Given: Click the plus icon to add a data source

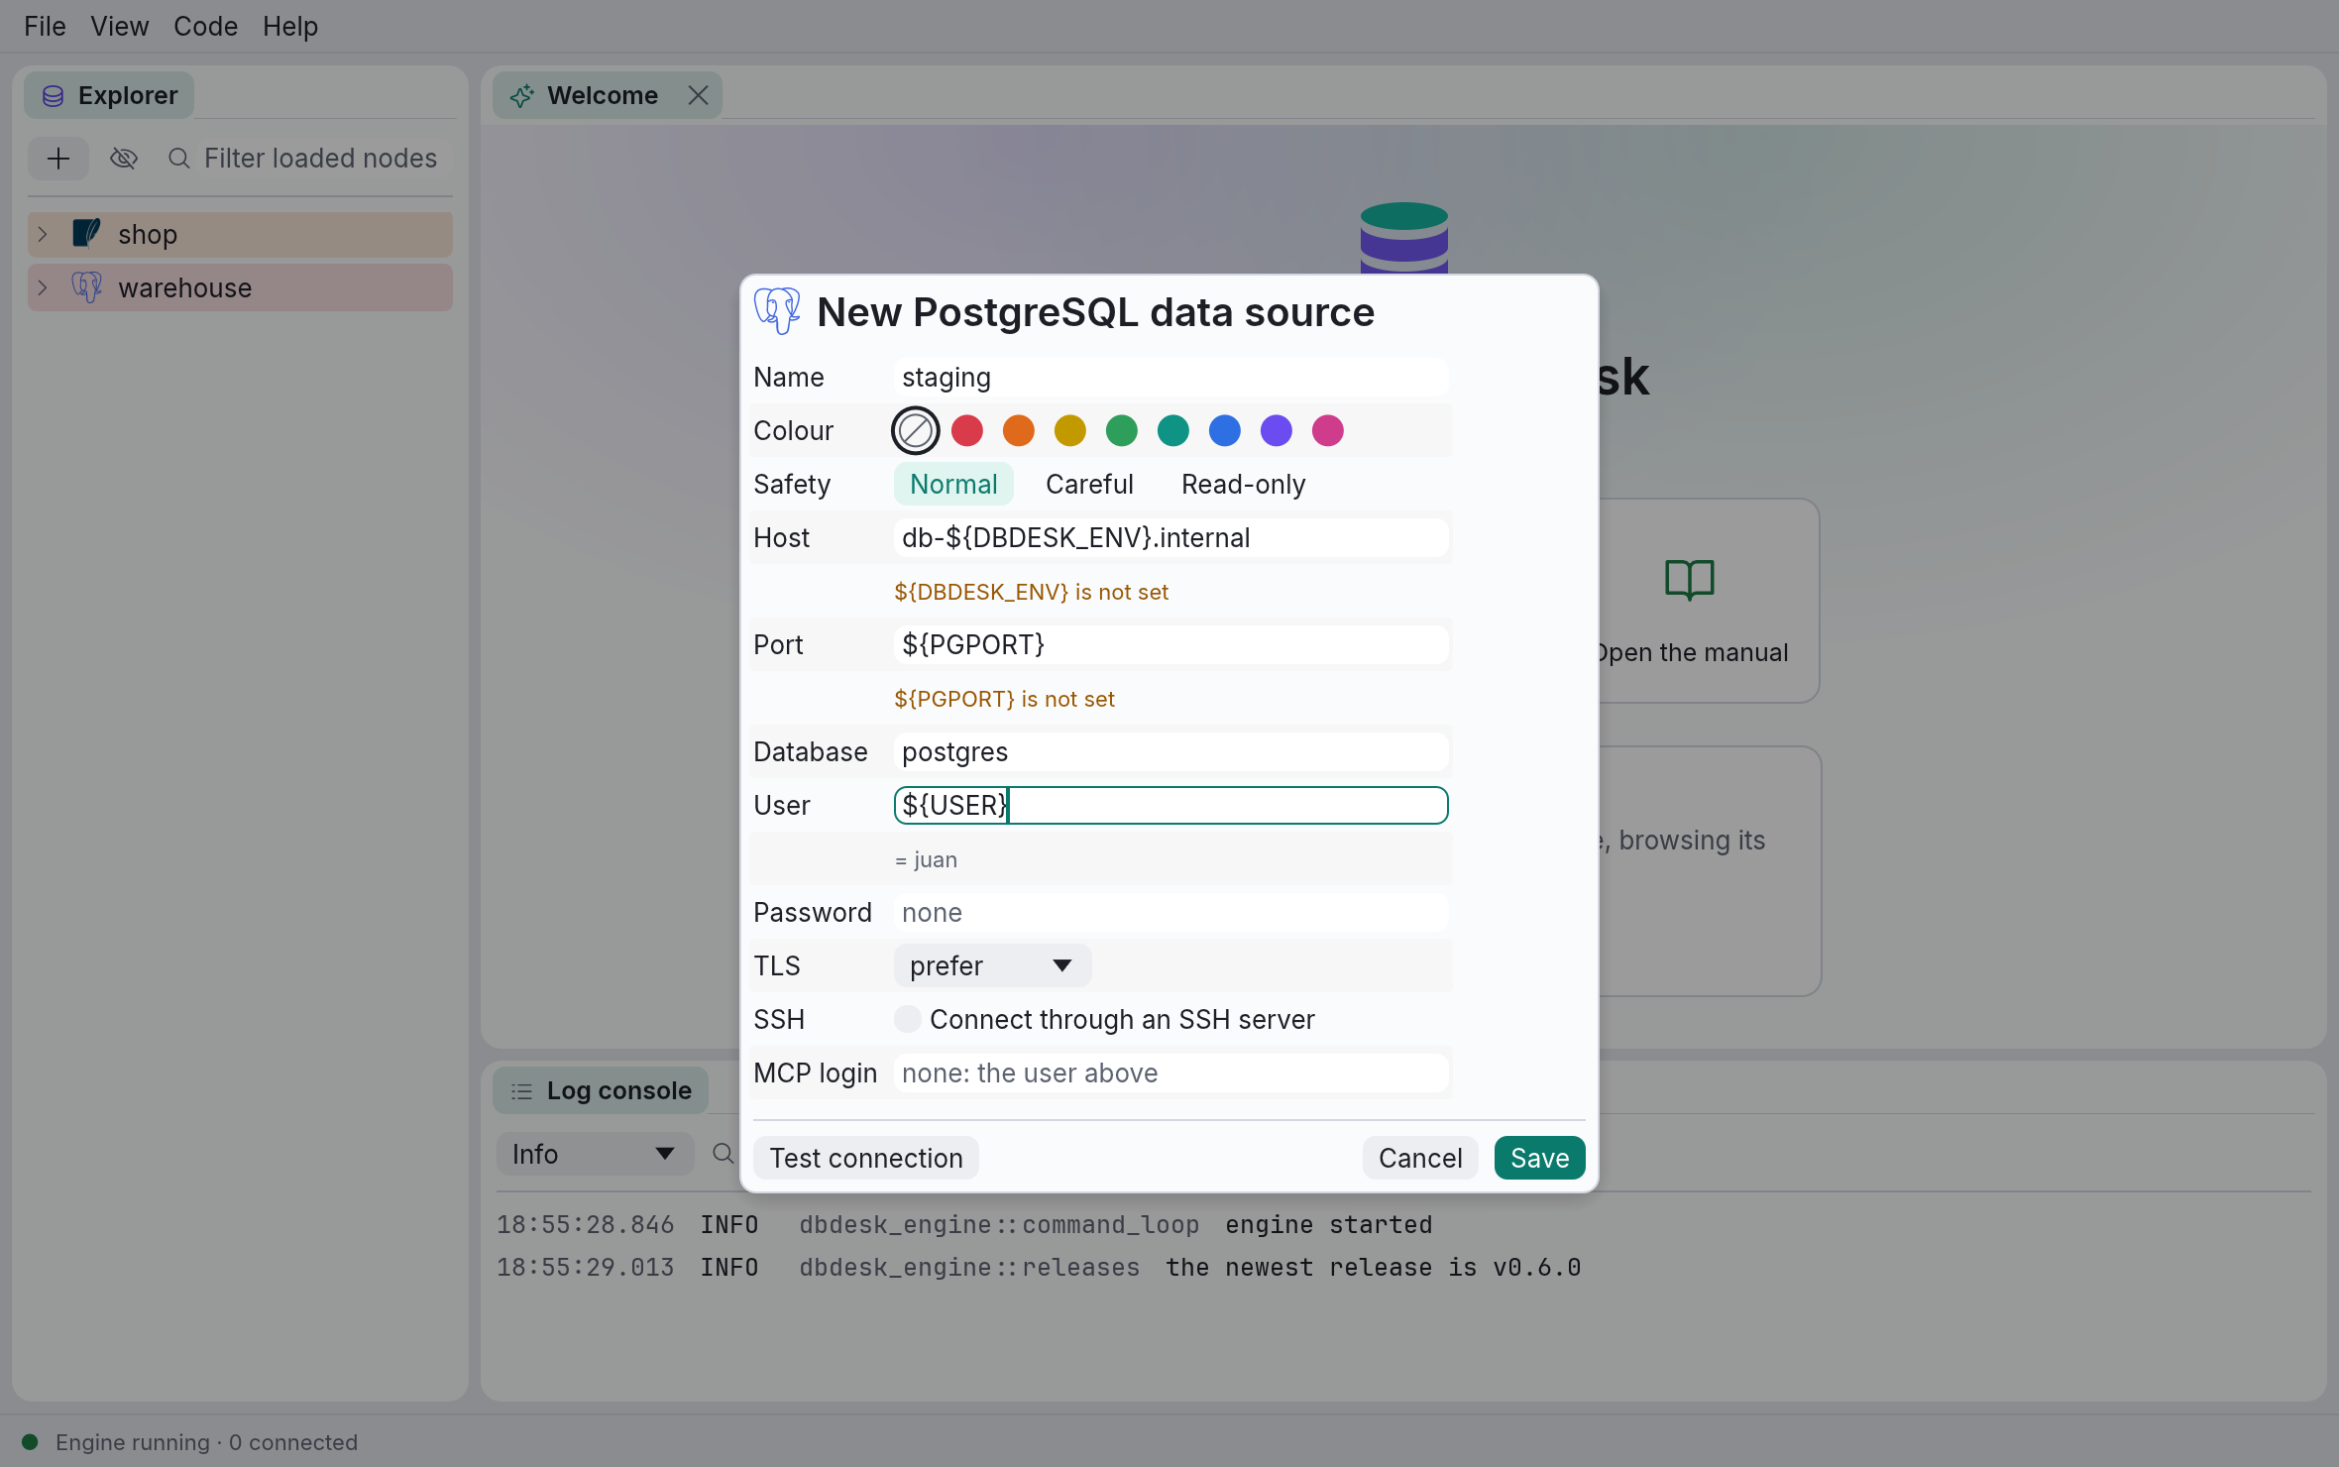Looking at the screenshot, I should (x=58, y=159).
